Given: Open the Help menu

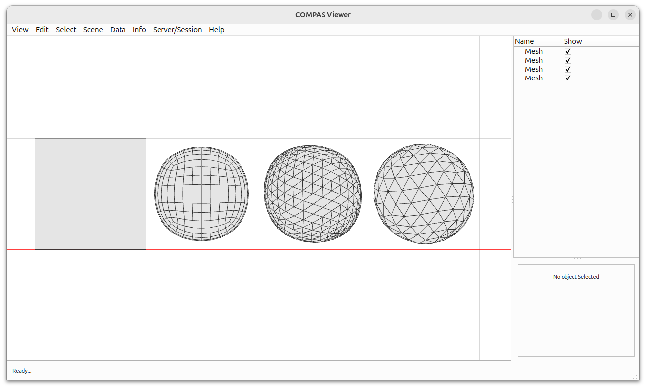Looking at the screenshot, I should pyautogui.click(x=216, y=30).
